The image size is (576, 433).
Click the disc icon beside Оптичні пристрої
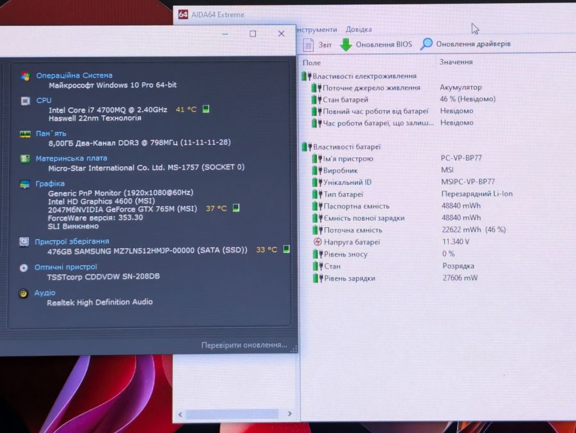pyautogui.click(x=24, y=268)
